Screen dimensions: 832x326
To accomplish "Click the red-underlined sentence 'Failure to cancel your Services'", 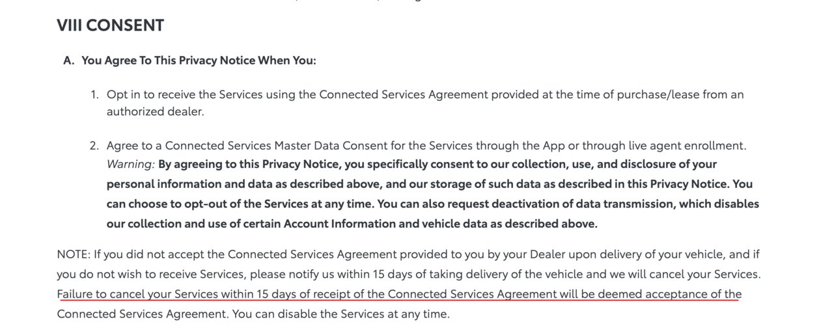I will point(399,294).
